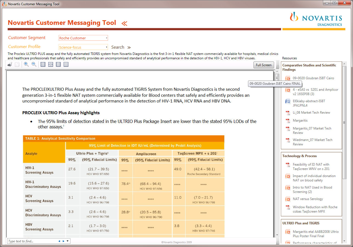Click the Customer Segment label

point(27,38)
